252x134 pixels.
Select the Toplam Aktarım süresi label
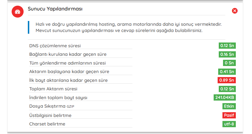[53, 89]
